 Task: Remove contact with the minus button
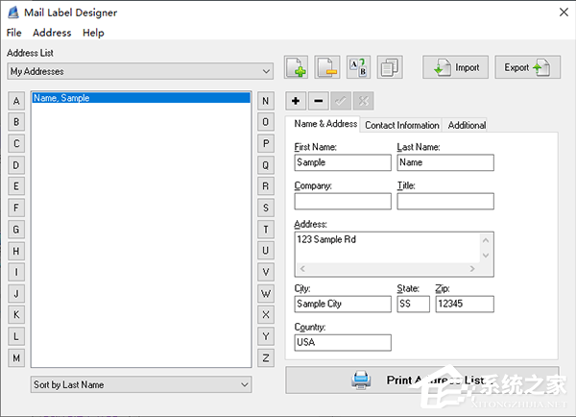[x=318, y=101]
